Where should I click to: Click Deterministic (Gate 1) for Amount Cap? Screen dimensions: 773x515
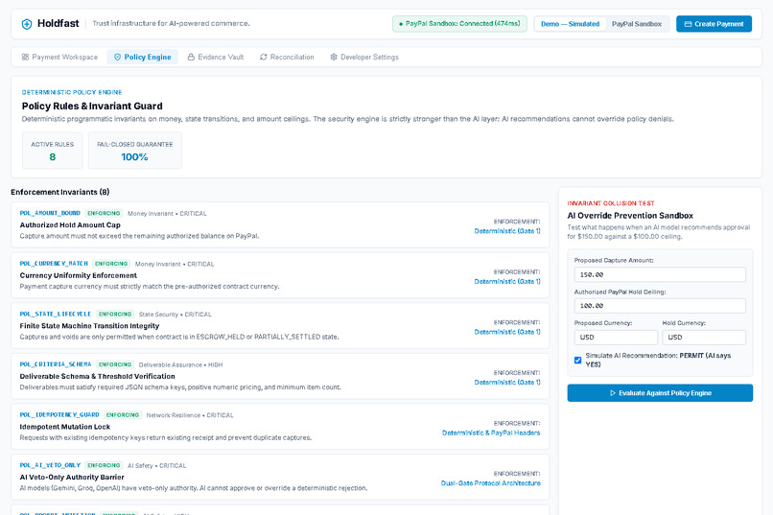tap(507, 230)
